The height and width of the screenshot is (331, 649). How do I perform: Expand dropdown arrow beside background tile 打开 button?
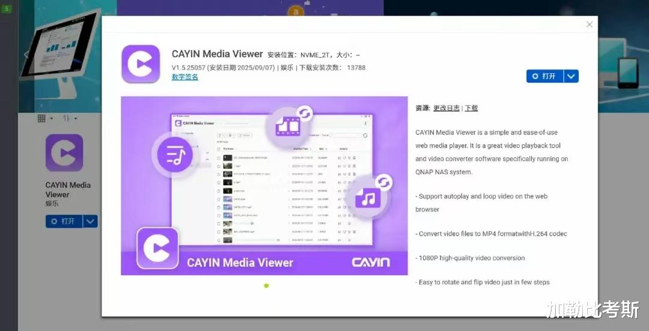click(x=90, y=221)
